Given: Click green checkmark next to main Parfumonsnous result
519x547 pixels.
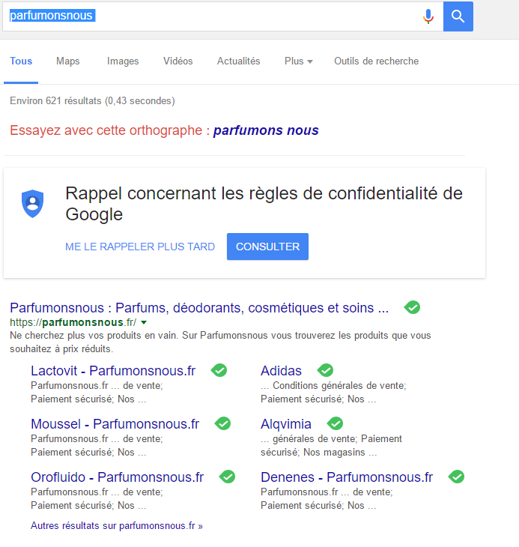Looking at the screenshot, I should click(412, 307).
